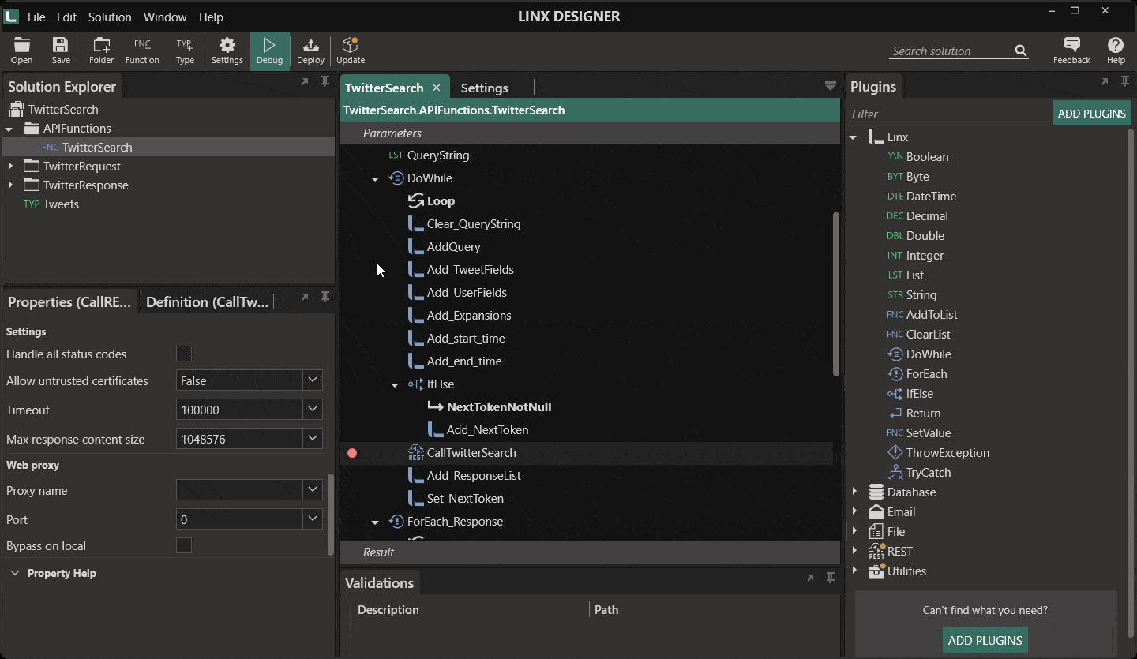Open the Allow untrusted certificates dropdown
The height and width of the screenshot is (659, 1137).
(x=313, y=380)
